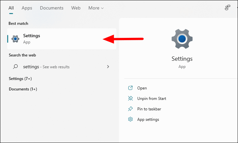Expand the Settings (7+) results group
Viewport: 238px width, 143px height.
(20, 79)
